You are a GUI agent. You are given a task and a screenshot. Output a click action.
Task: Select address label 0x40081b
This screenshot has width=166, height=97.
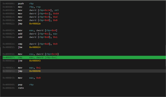9,20
